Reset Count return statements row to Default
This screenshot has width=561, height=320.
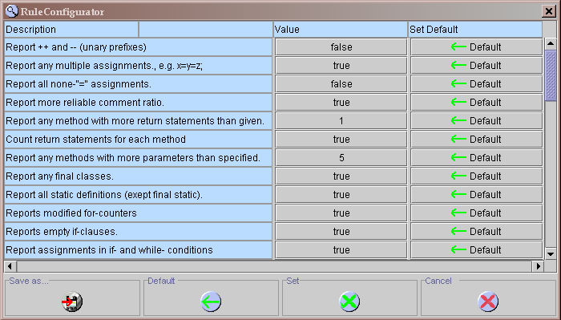[x=476, y=140]
